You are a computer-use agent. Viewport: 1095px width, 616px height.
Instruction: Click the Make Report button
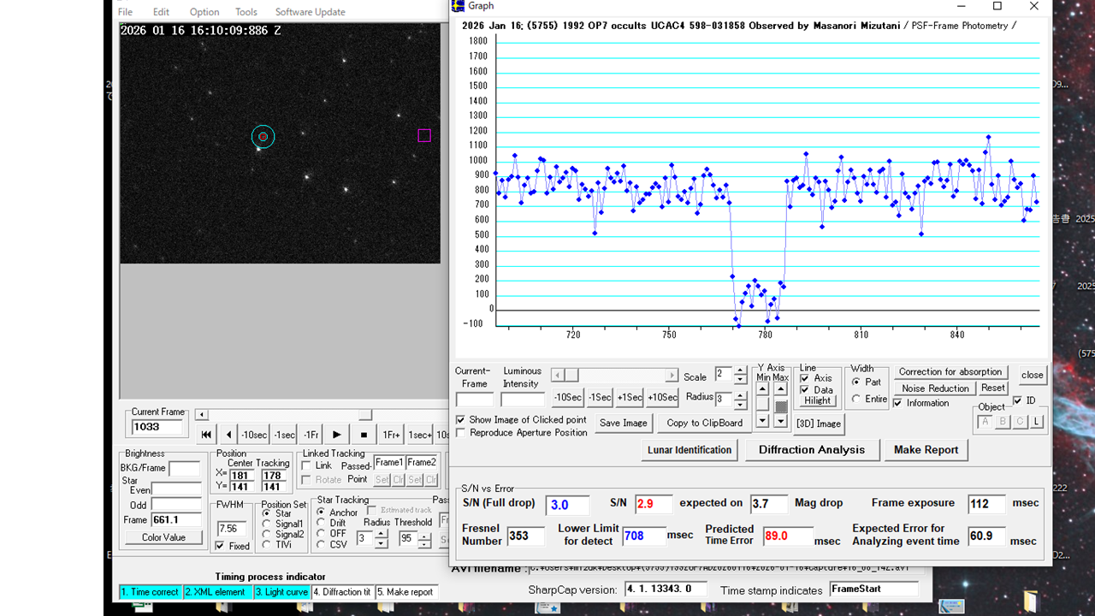coord(926,449)
